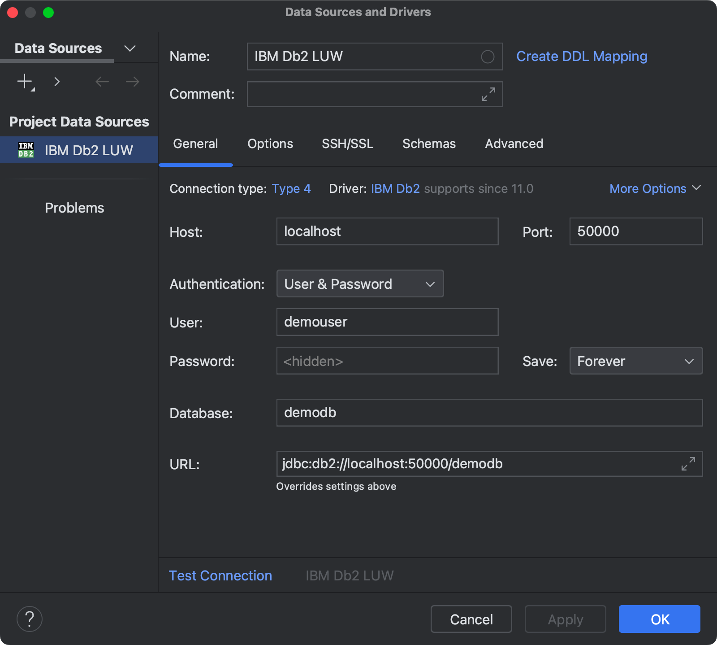Click the help question mark icon
The width and height of the screenshot is (717, 645).
[29, 619]
